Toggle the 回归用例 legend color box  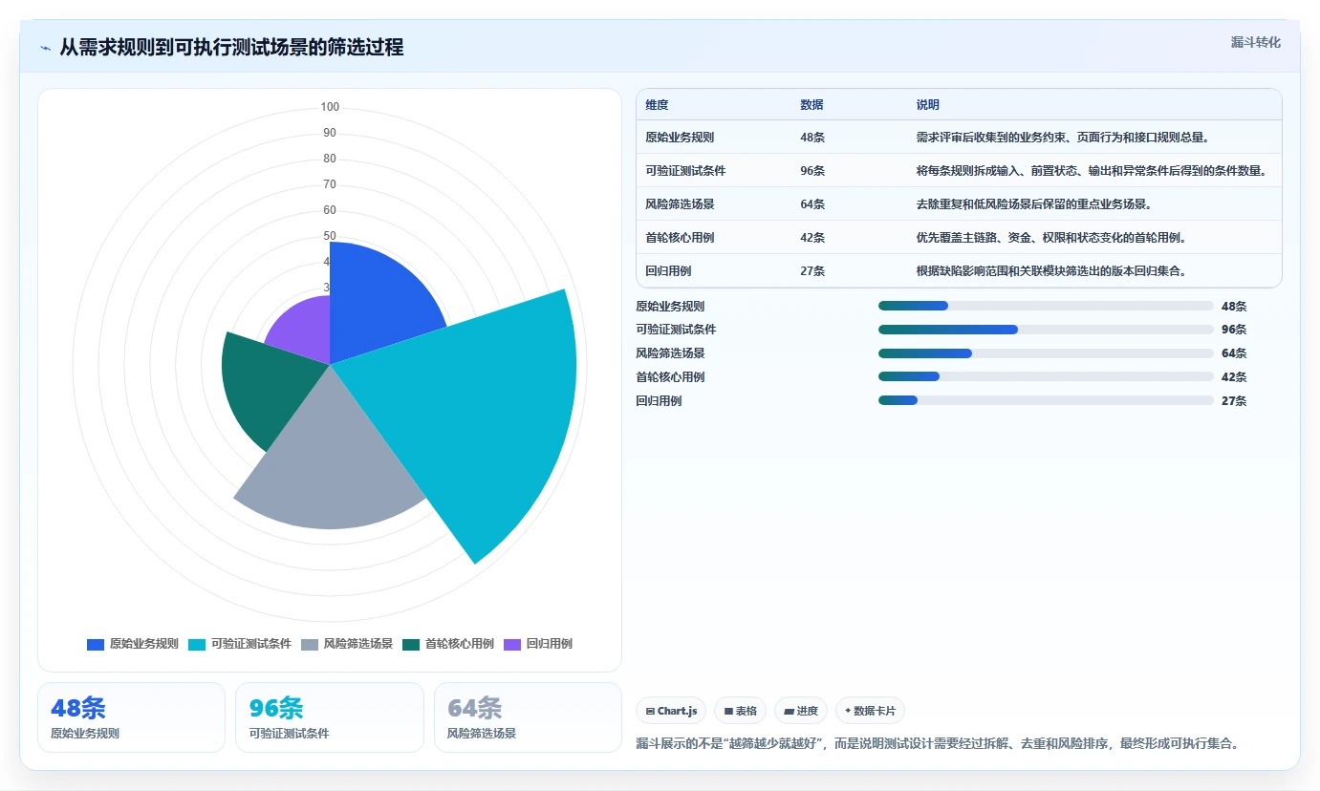(x=512, y=645)
